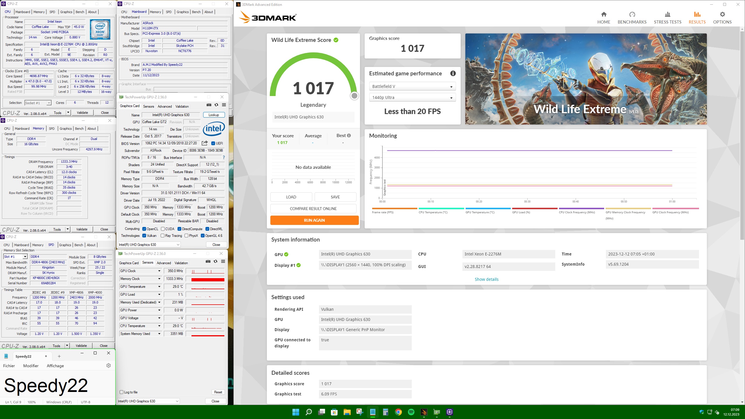This screenshot has height=419, width=745.
Task: Open the Battlefield V game dropdown
Action: (x=412, y=86)
